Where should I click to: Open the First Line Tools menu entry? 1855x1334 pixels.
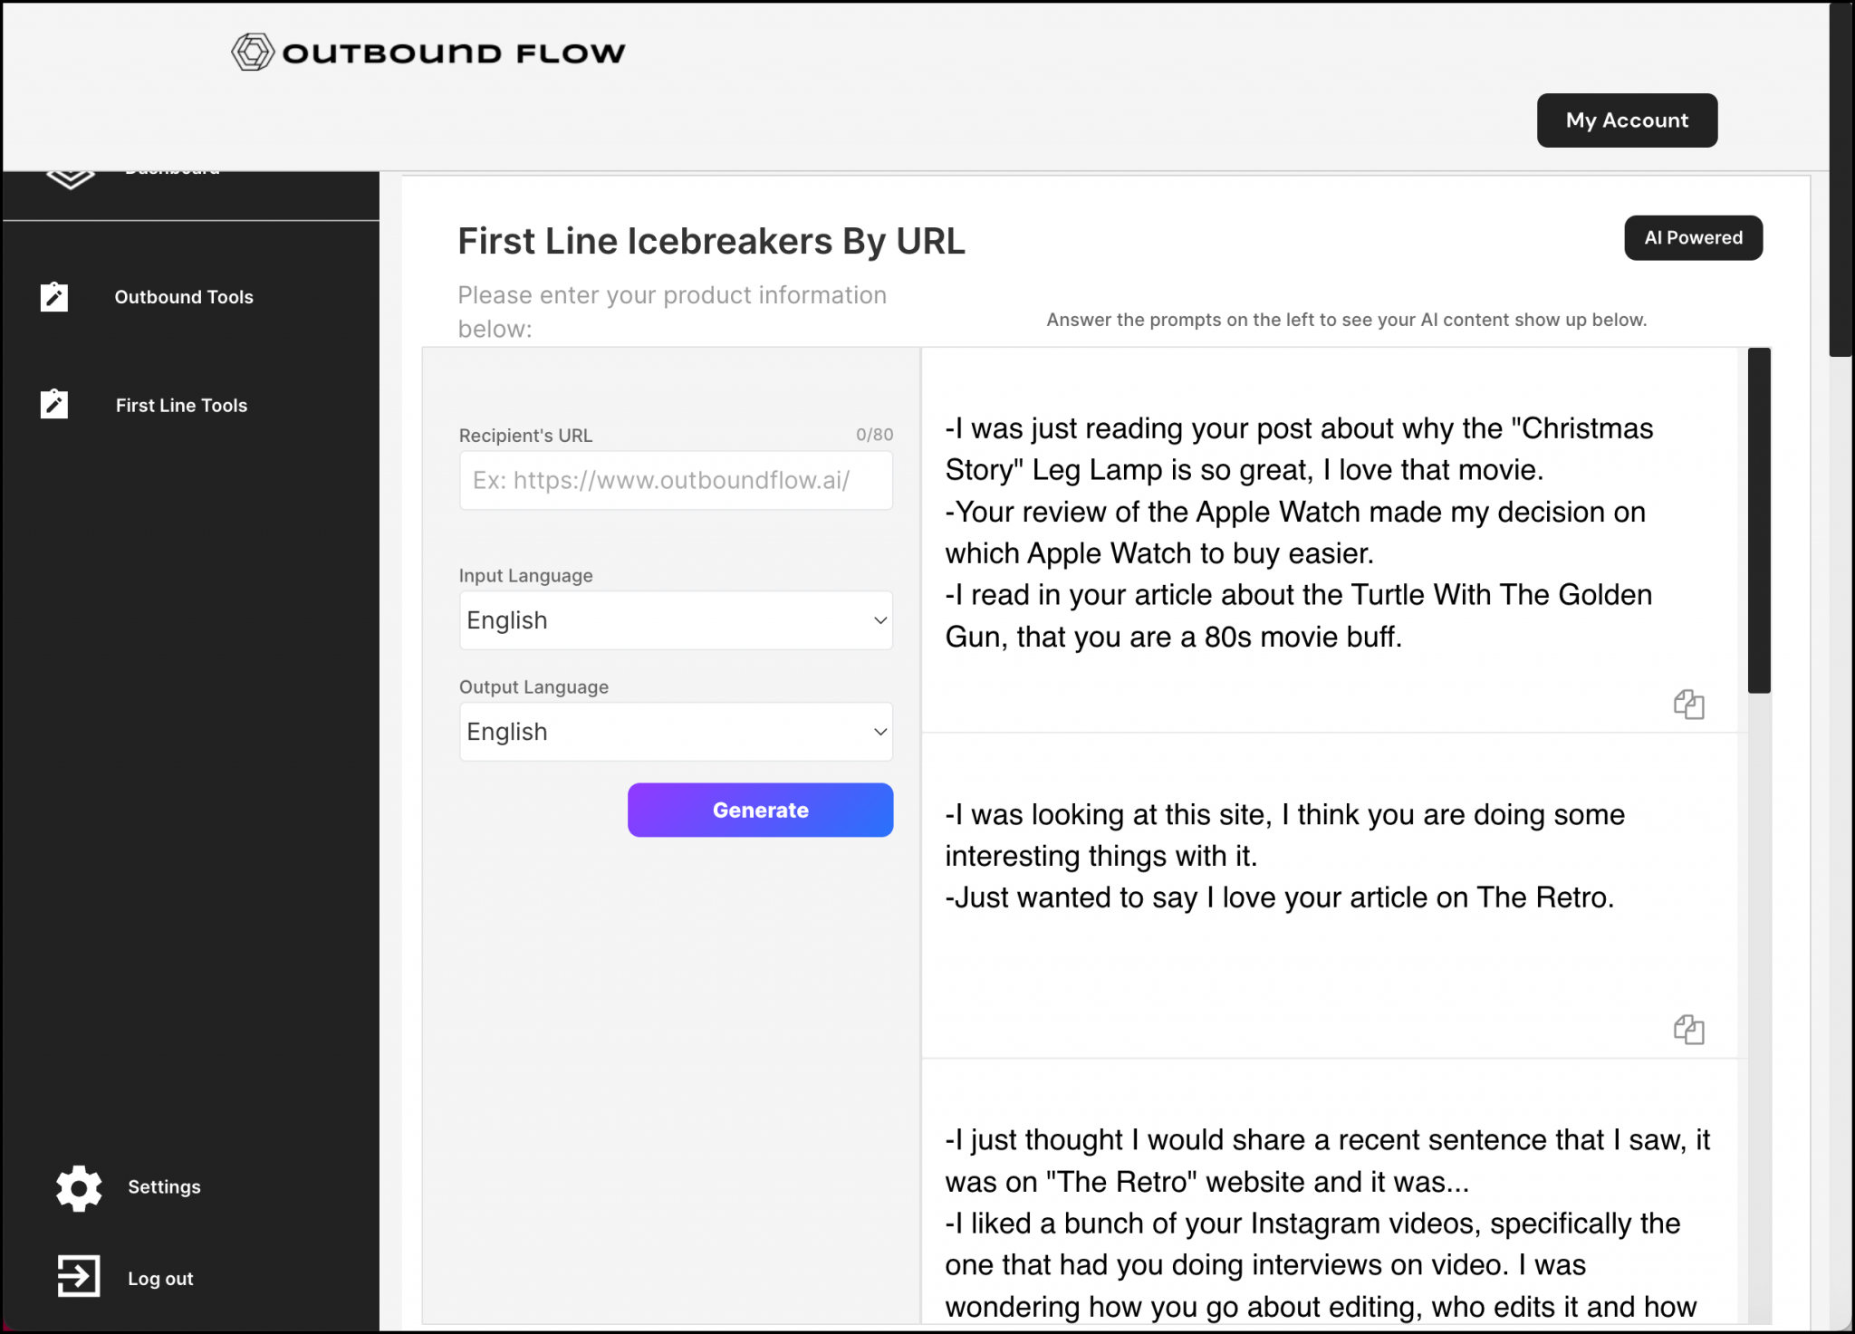pyautogui.click(x=181, y=405)
